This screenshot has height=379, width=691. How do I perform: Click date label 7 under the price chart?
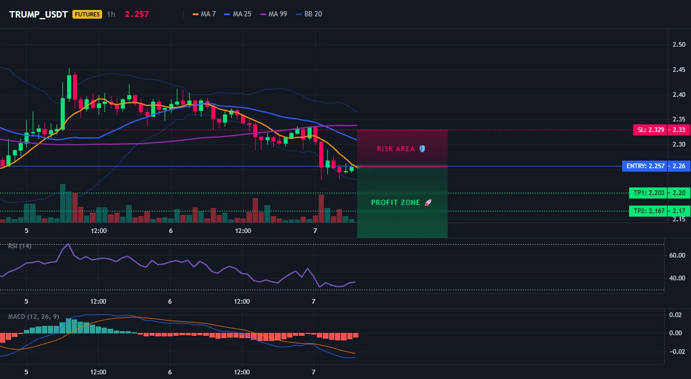pyautogui.click(x=315, y=231)
